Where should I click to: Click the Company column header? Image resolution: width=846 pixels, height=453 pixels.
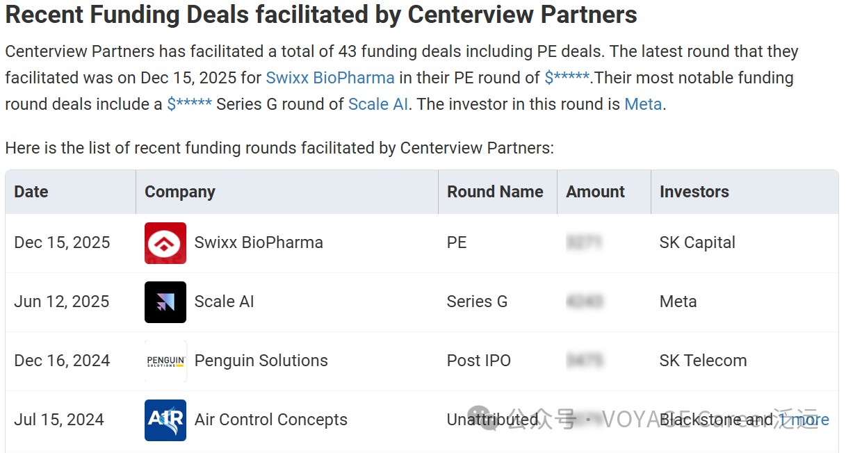click(180, 192)
